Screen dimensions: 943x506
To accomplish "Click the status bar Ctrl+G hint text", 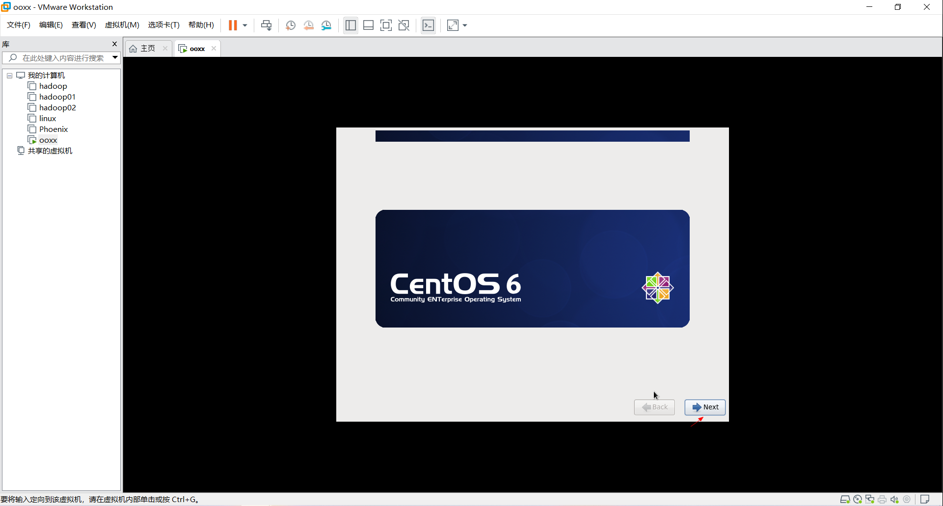I will pyautogui.click(x=100, y=500).
